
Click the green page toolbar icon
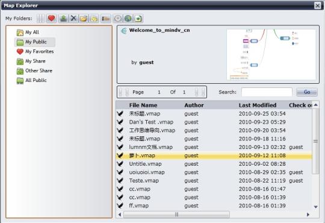click(138, 19)
